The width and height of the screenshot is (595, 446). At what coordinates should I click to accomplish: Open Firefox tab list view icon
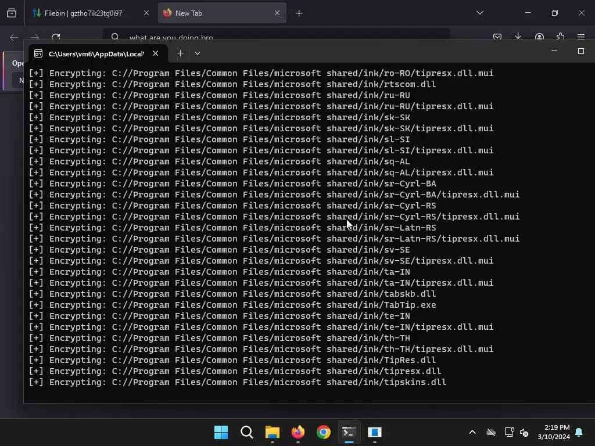(x=12, y=13)
